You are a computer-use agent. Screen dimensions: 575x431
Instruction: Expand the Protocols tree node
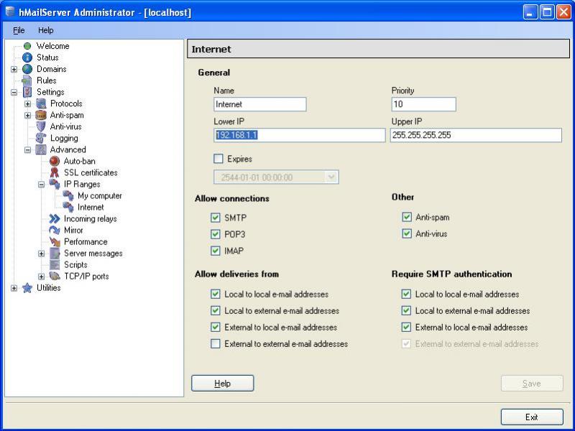coord(28,103)
